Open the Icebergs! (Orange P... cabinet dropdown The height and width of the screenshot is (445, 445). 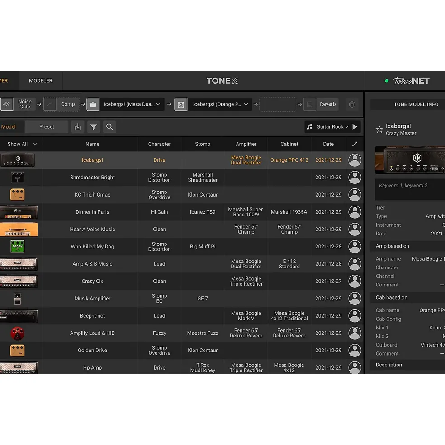tap(220, 104)
